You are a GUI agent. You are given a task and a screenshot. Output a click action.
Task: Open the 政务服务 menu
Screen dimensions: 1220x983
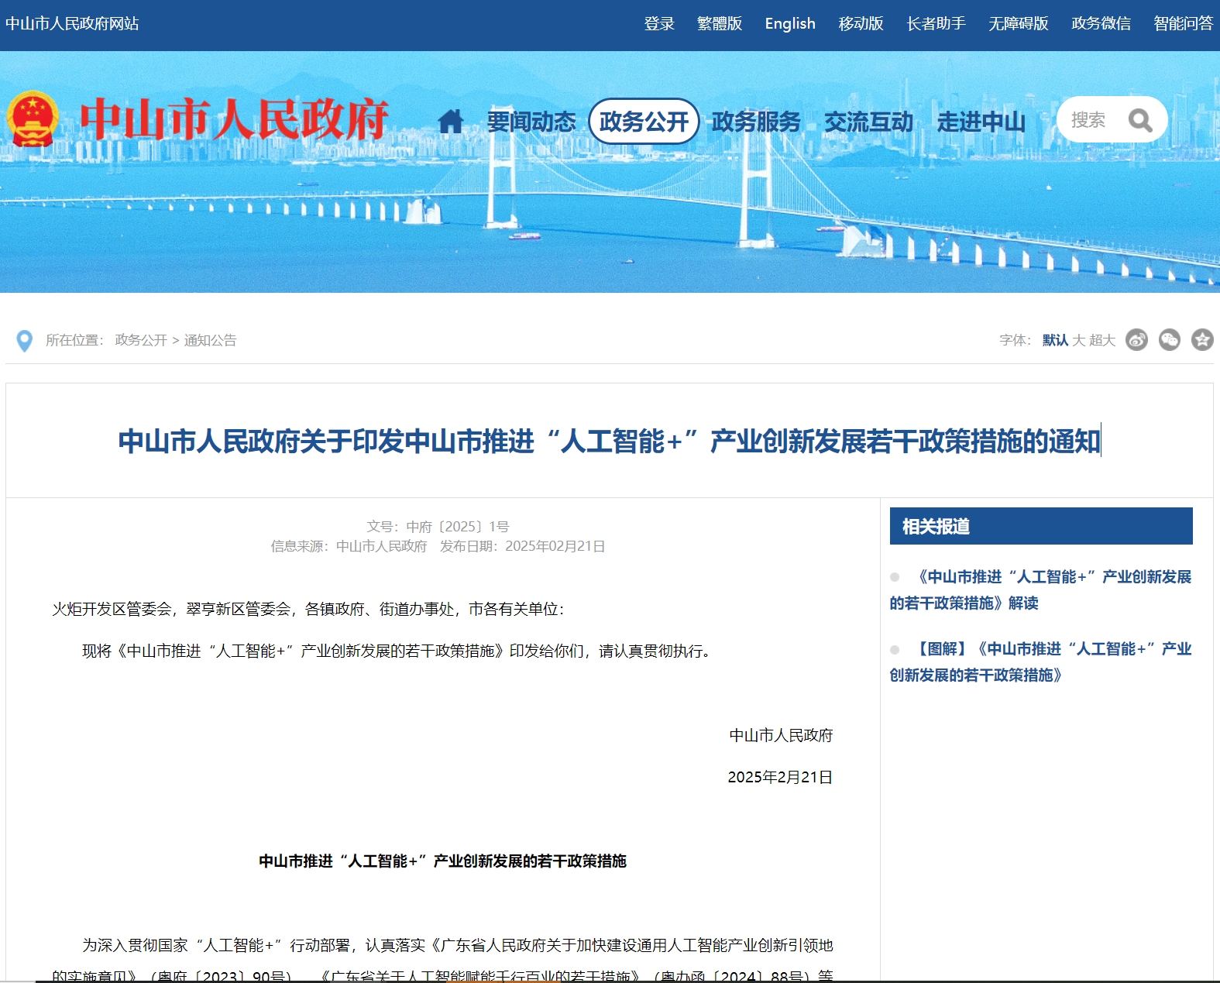pos(756,122)
